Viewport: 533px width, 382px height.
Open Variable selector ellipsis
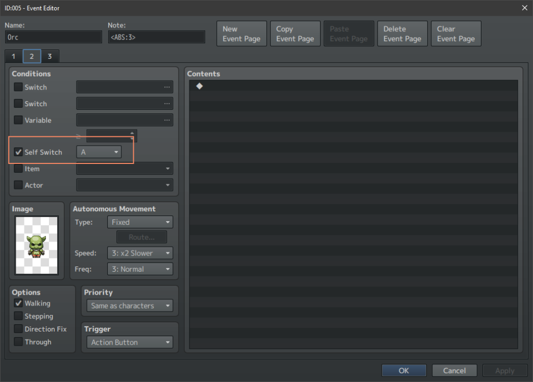pyautogui.click(x=167, y=120)
